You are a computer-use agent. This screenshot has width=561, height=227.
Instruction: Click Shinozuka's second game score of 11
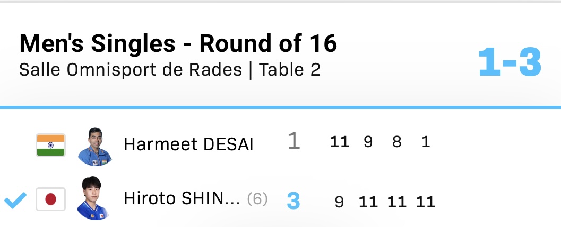pyautogui.click(x=368, y=202)
